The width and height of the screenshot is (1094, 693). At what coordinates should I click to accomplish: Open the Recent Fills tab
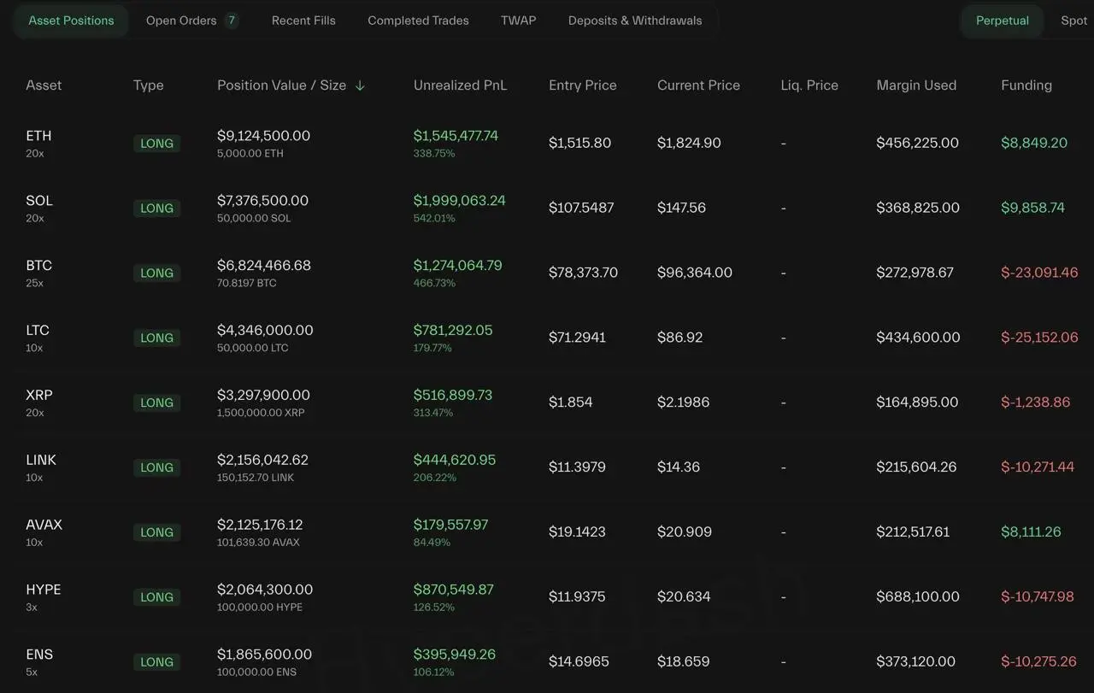pyautogui.click(x=303, y=21)
